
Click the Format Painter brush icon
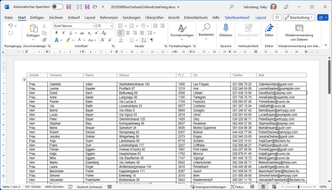pos(44,40)
